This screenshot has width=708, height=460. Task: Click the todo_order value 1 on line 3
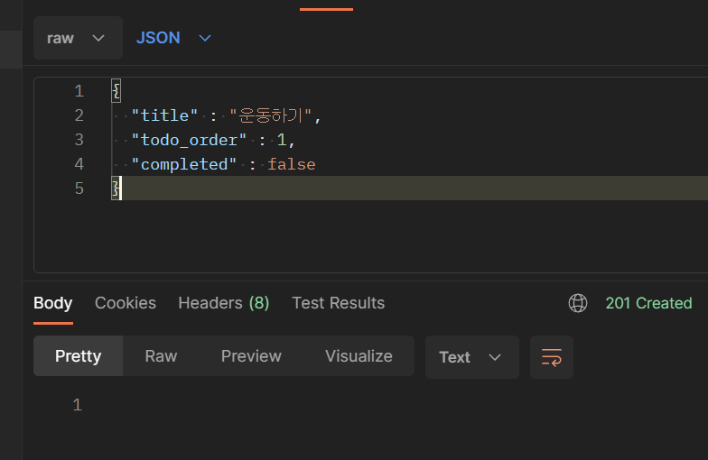[x=282, y=140]
